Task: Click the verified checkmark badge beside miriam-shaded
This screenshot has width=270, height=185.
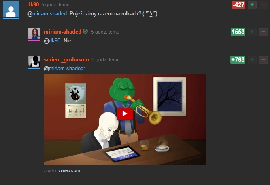Action: click(x=85, y=31)
